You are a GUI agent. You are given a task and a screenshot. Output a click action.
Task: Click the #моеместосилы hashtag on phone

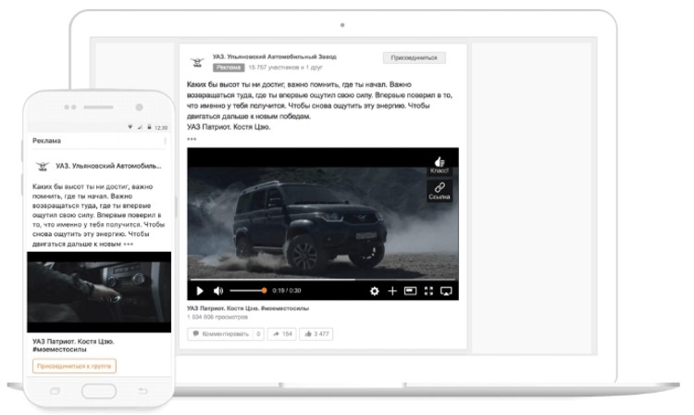(59, 349)
